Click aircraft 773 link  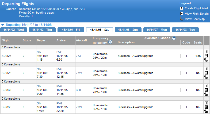click(x=78, y=56)
